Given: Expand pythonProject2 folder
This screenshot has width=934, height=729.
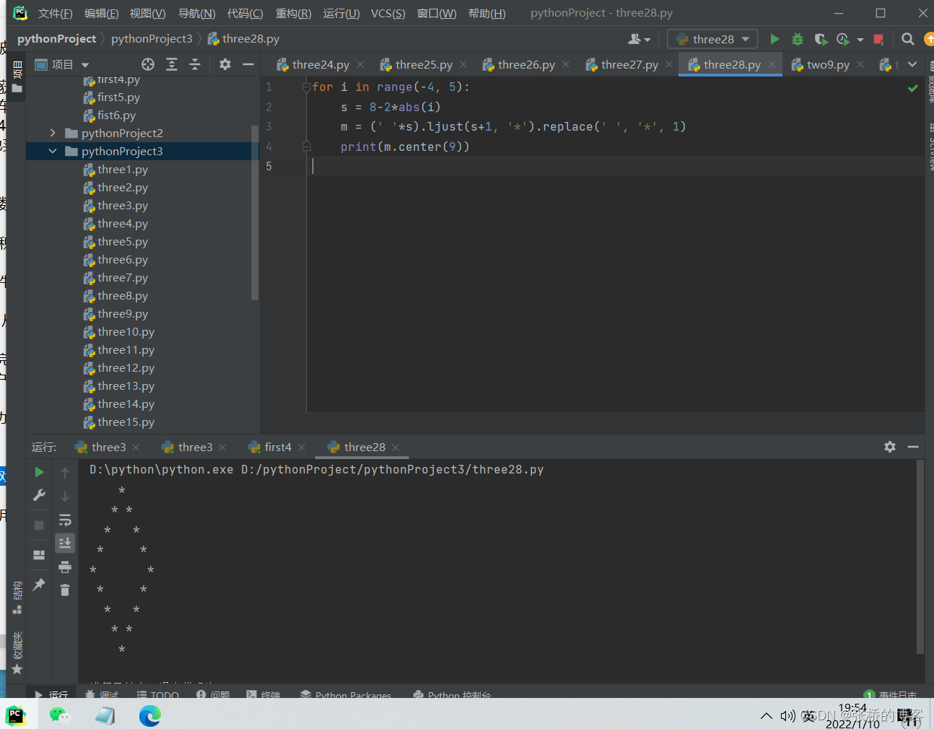Looking at the screenshot, I should [53, 133].
